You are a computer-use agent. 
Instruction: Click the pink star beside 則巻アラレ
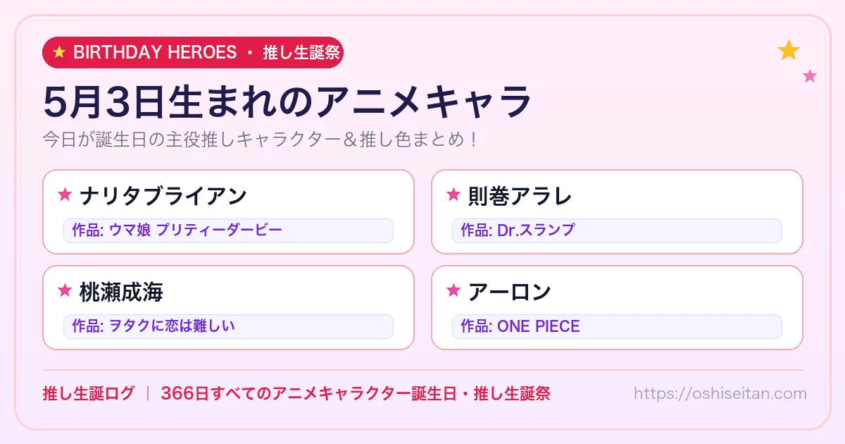click(453, 195)
